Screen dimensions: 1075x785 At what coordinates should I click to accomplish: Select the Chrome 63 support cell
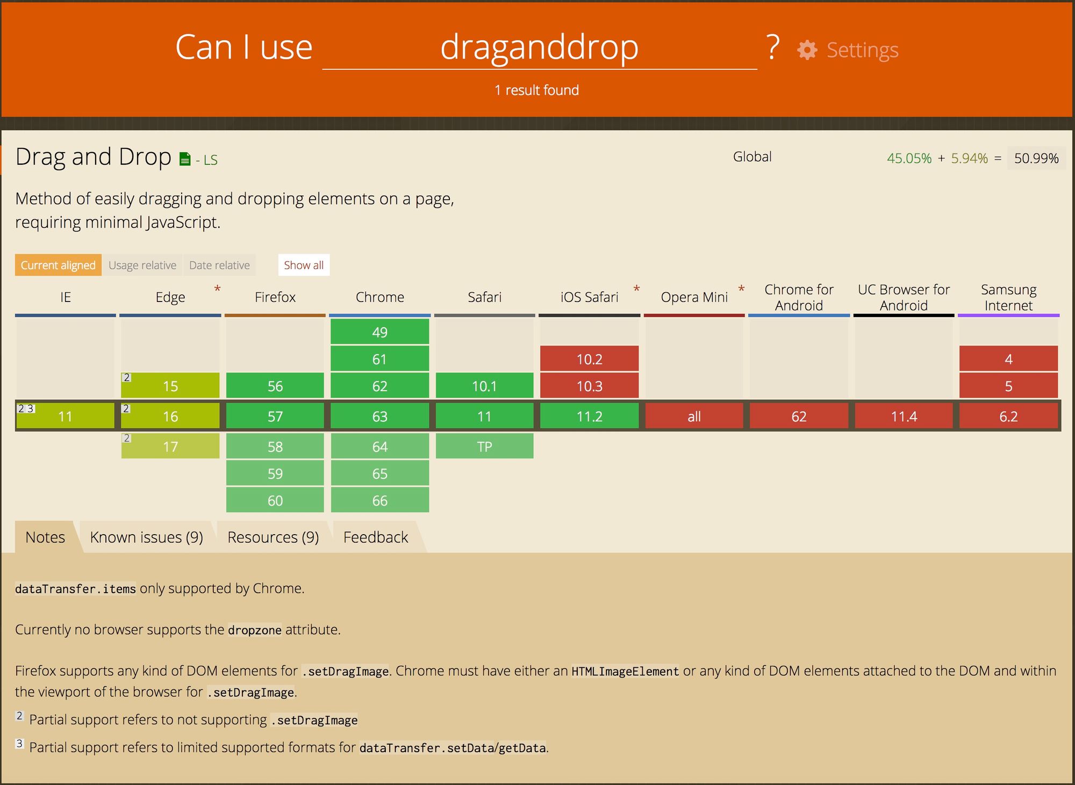tap(379, 416)
